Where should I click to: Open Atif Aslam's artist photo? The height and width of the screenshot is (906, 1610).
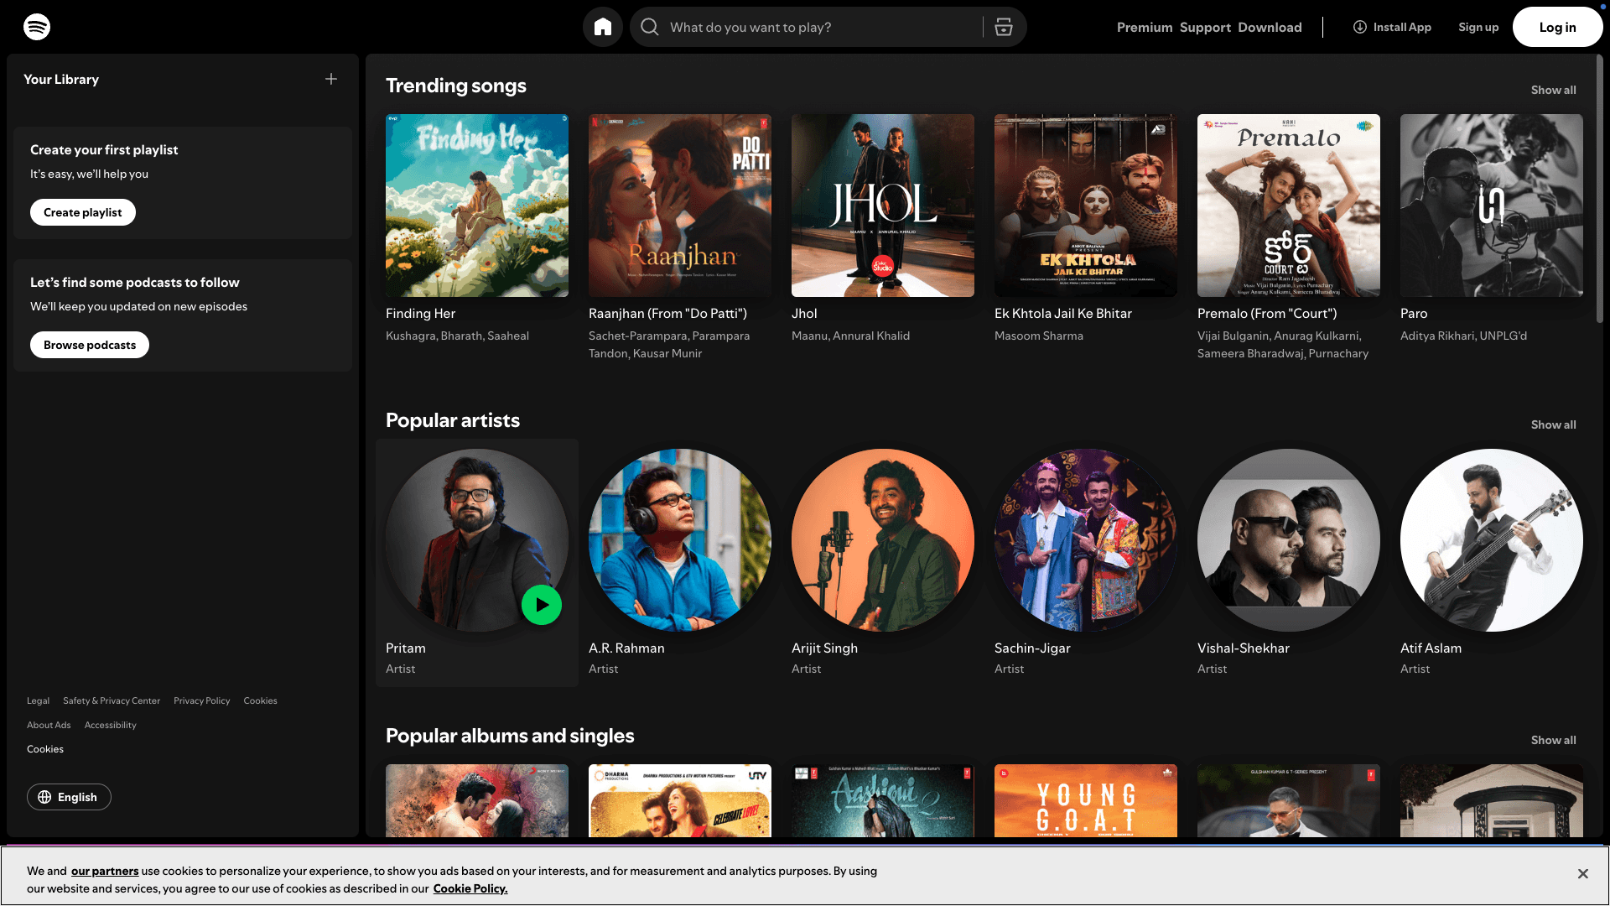(x=1492, y=540)
